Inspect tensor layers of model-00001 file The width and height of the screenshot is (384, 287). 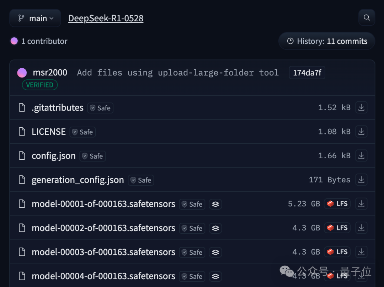pos(215,204)
